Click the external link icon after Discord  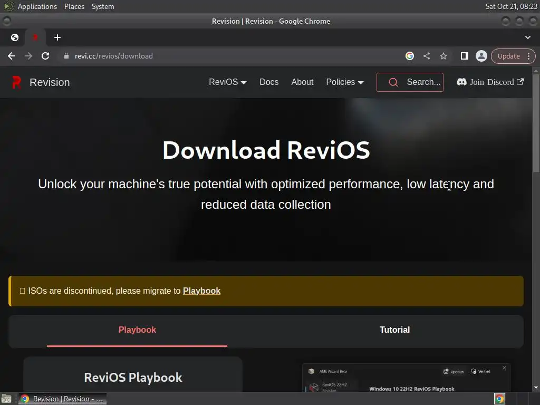520,82
